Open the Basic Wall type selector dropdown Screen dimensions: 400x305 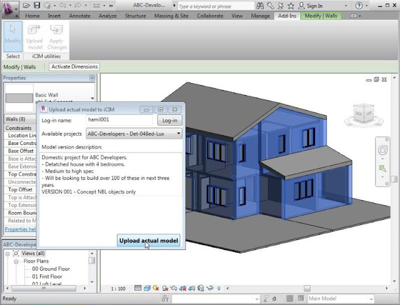coord(92,98)
